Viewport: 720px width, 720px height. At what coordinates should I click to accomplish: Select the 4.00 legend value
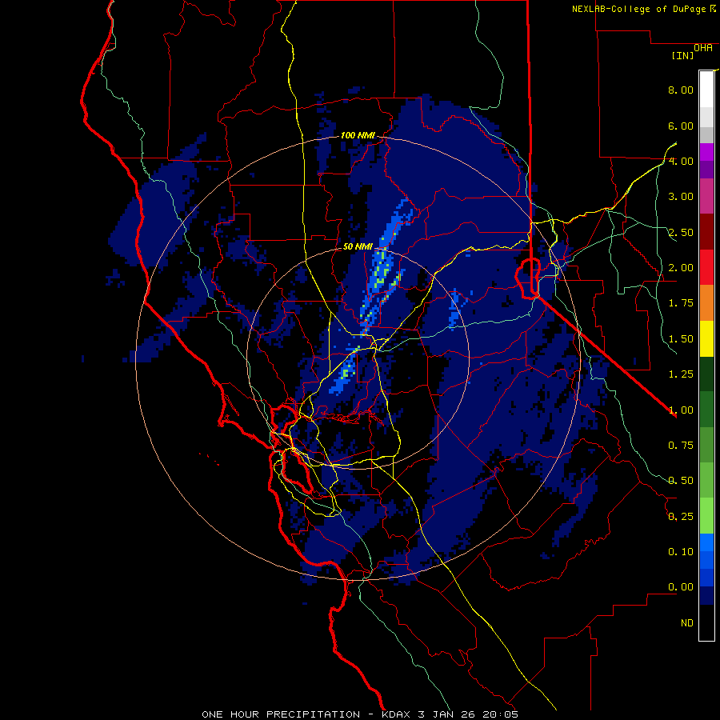tap(681, 161)
